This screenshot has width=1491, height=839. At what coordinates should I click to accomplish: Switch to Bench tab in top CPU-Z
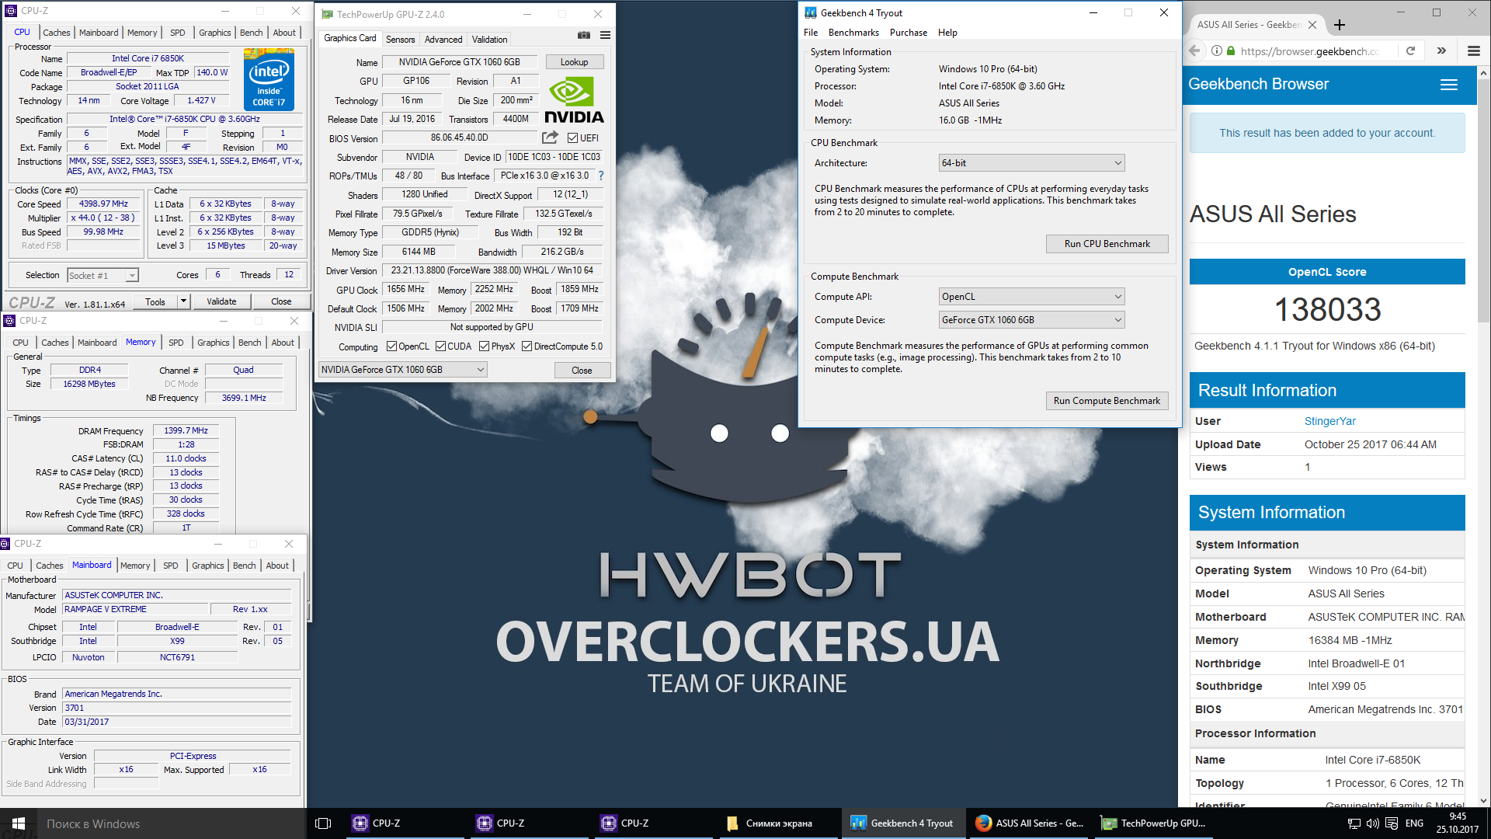tap(251, 33)
